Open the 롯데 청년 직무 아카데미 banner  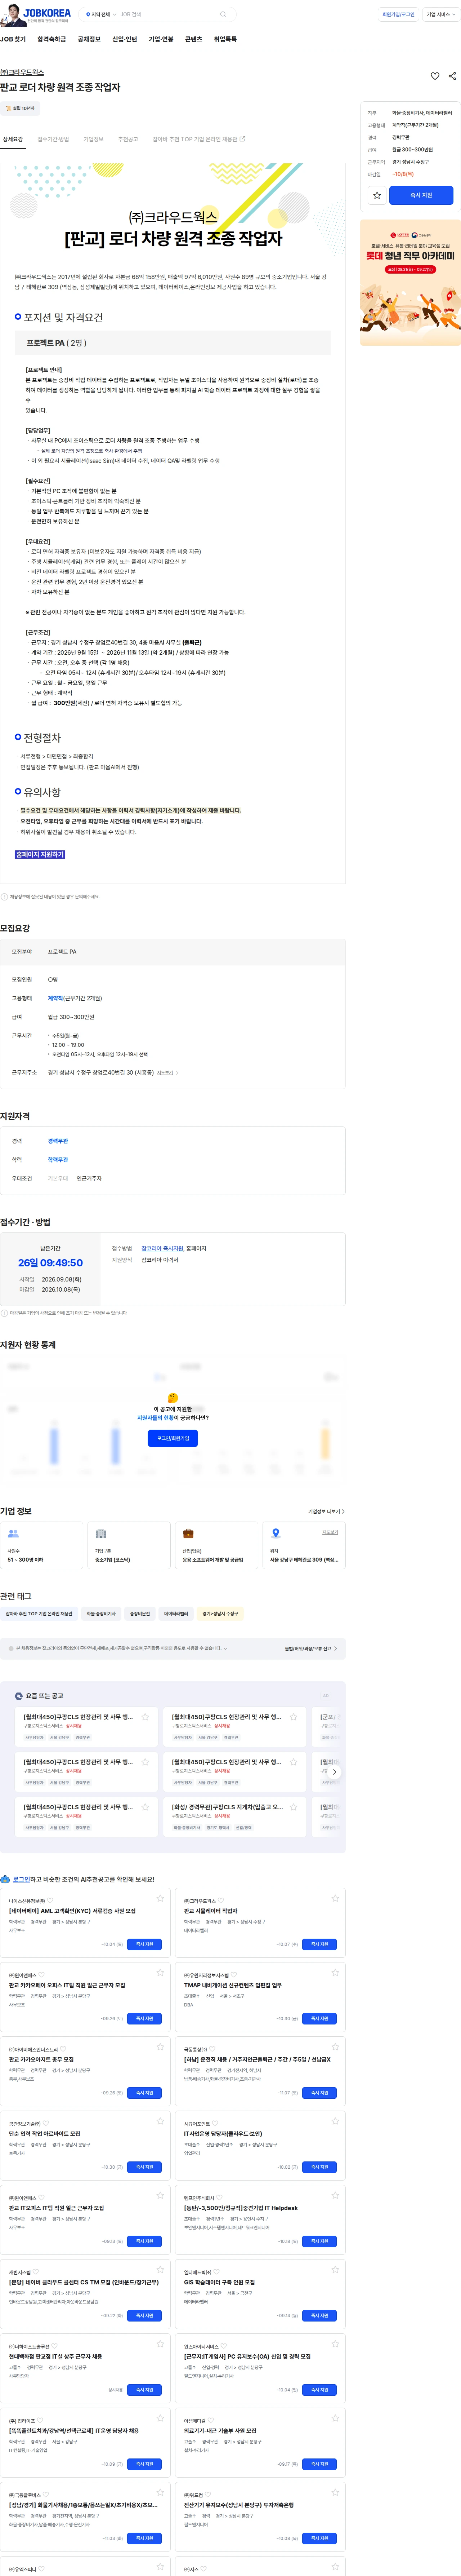tap(410, 283)
